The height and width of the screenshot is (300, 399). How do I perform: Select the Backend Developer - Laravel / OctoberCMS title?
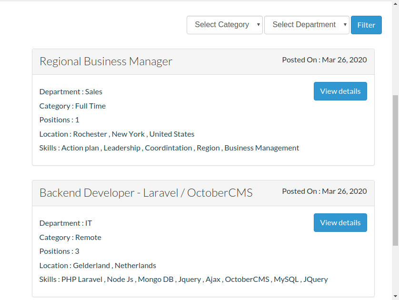point(146,193)
